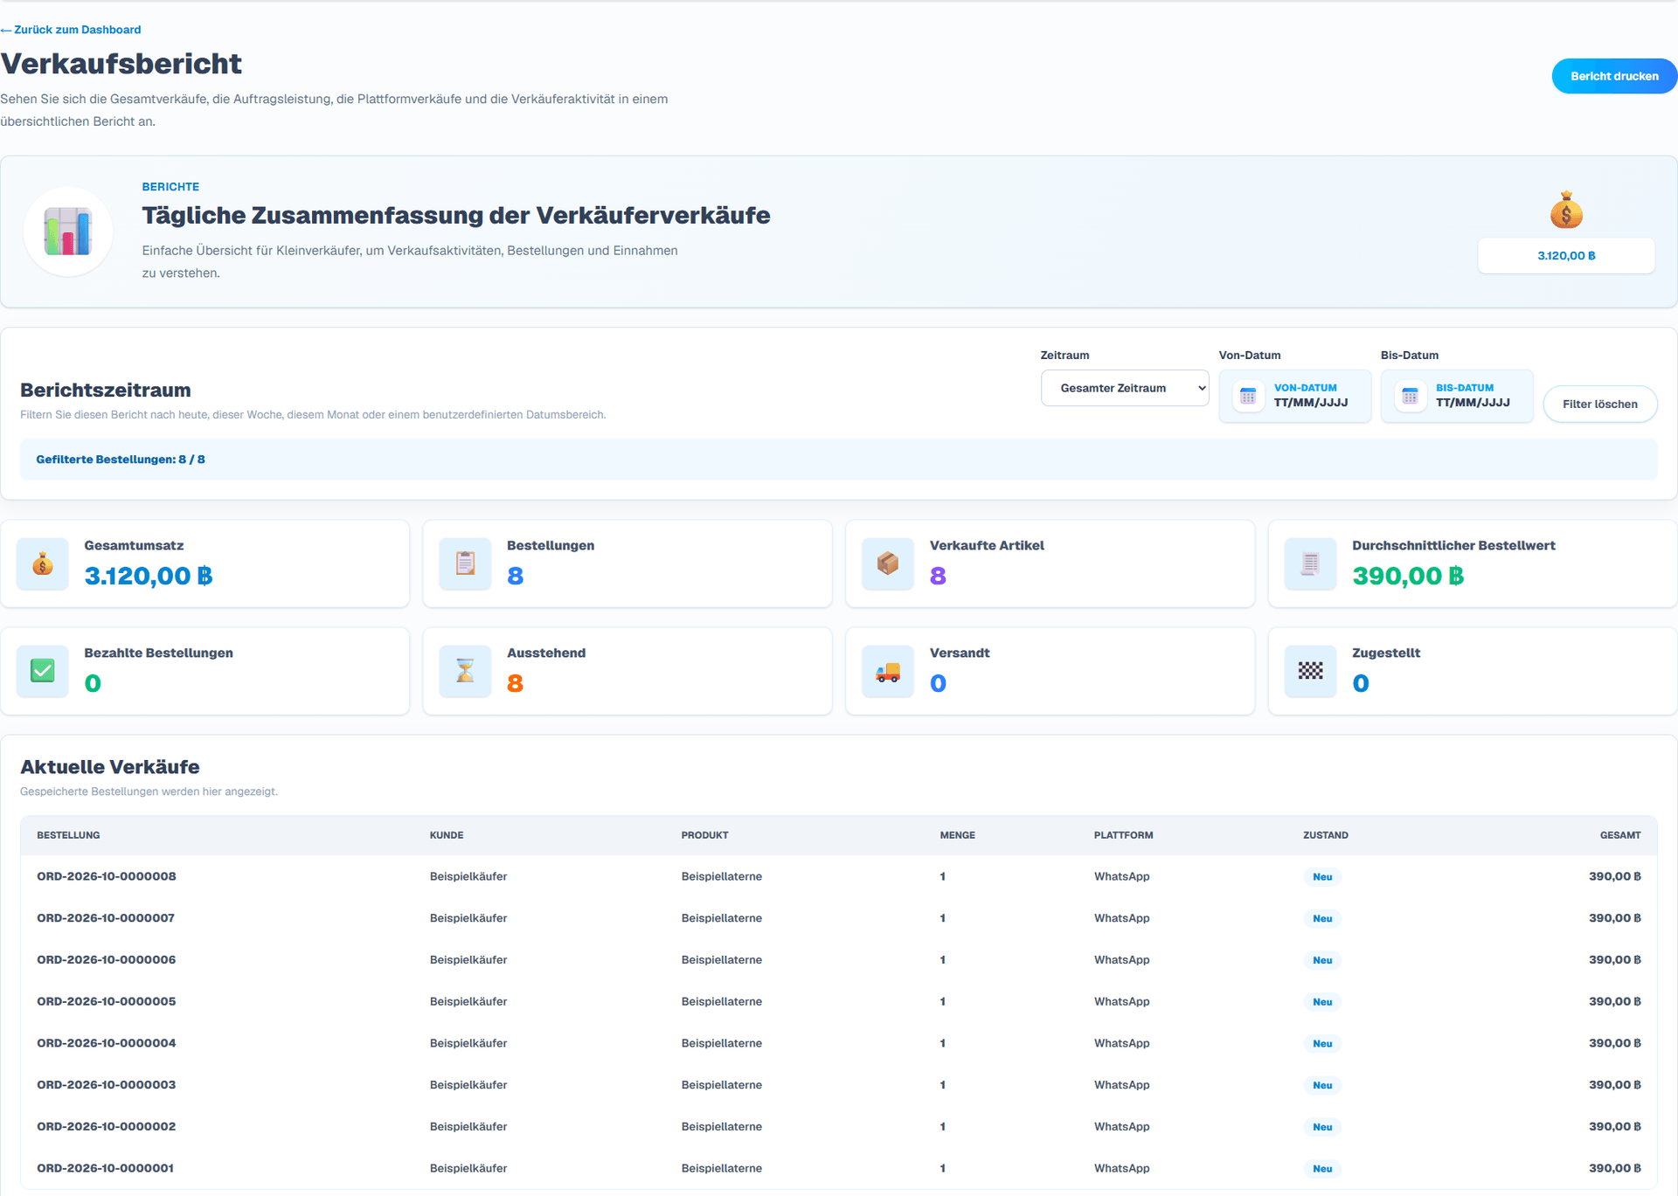Select order ORD-2026-10-0000006
1678x1196 pixels.
pyautogui.click(x=107, y=959)
